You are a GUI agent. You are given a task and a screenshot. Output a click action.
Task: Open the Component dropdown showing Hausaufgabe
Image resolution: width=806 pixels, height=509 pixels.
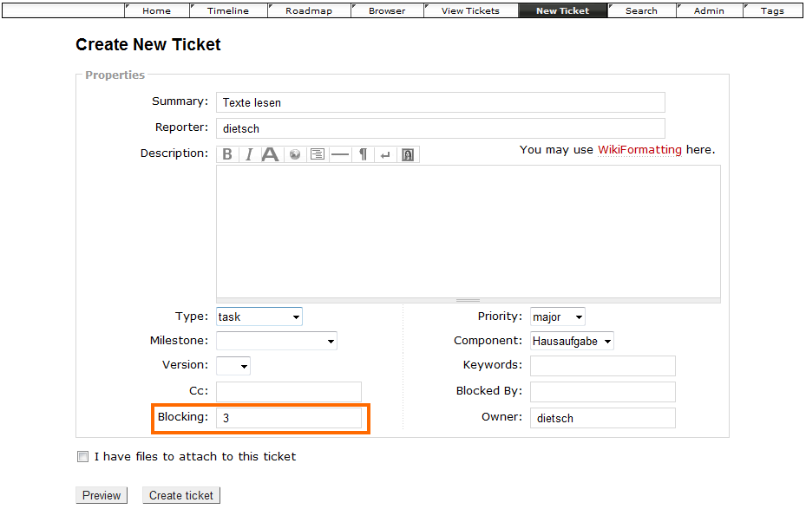click(572, 341)
